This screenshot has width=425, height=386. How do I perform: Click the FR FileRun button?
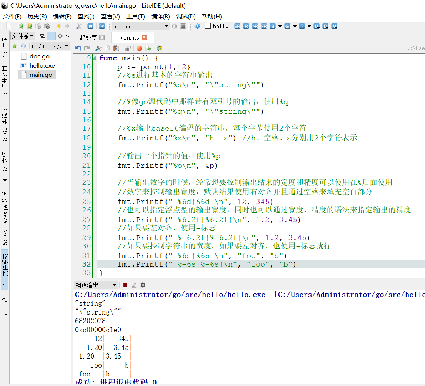[264, 26]
